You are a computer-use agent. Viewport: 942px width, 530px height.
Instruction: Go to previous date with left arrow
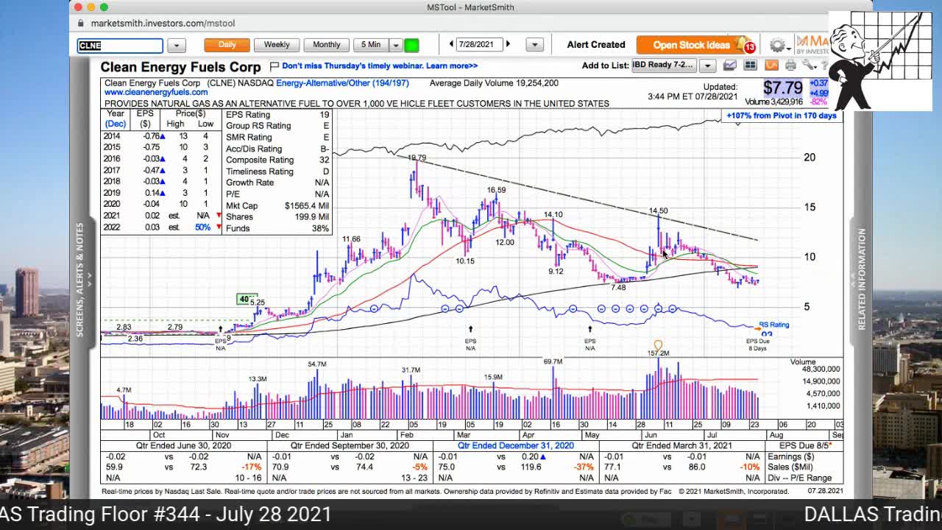451,45
